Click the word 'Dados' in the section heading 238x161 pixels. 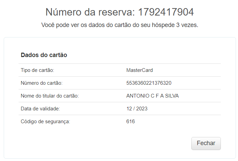tap(29, 55)
